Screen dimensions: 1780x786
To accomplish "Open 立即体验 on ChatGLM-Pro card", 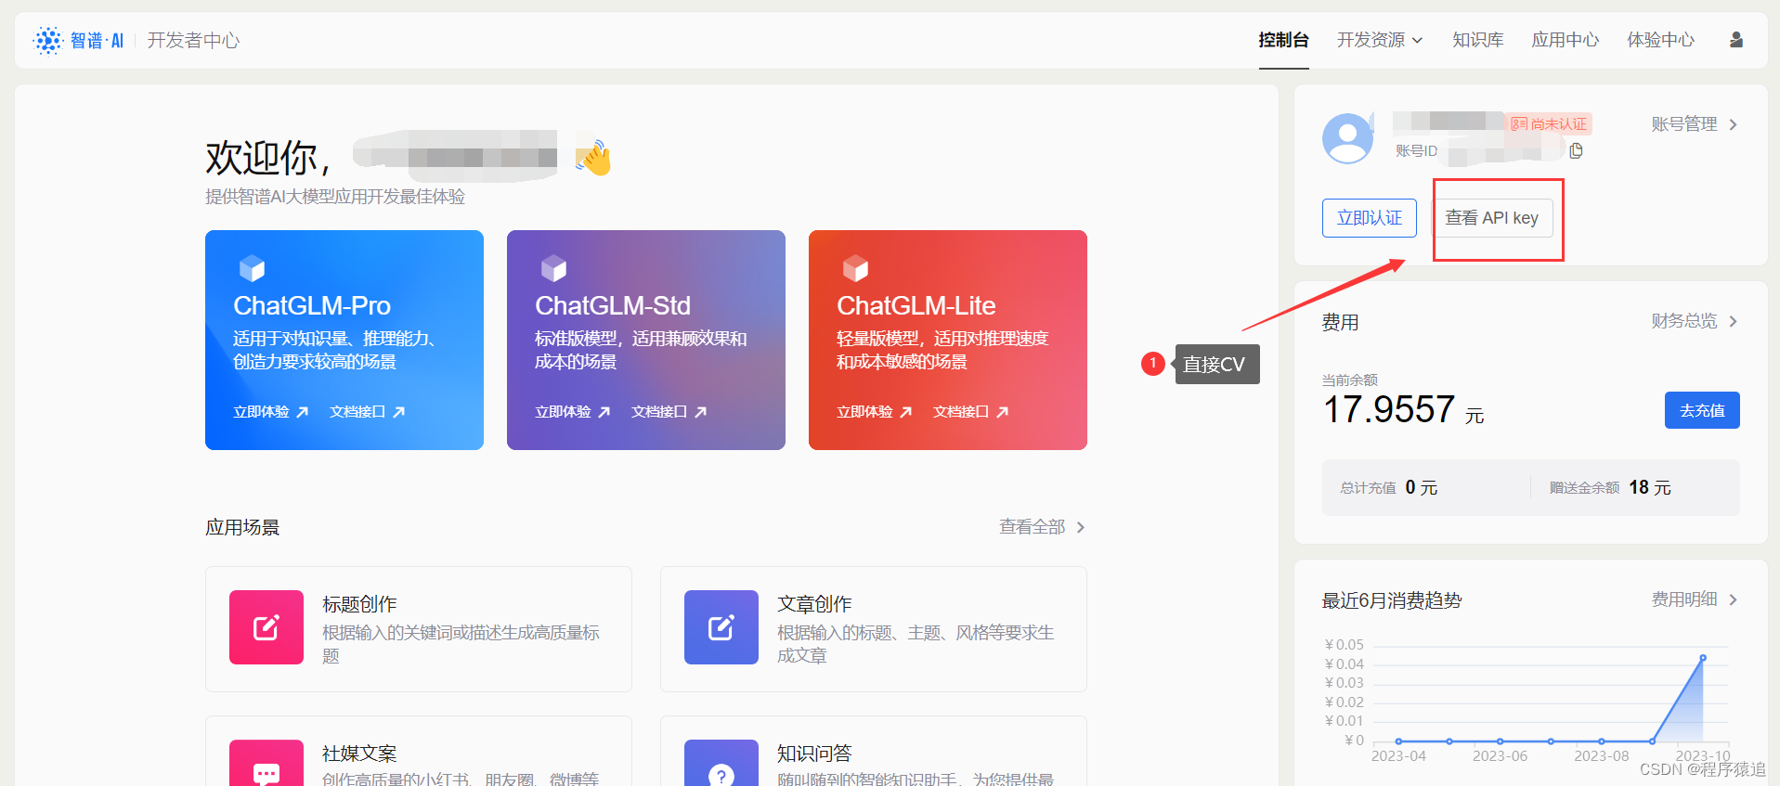I will click(270, 411).
